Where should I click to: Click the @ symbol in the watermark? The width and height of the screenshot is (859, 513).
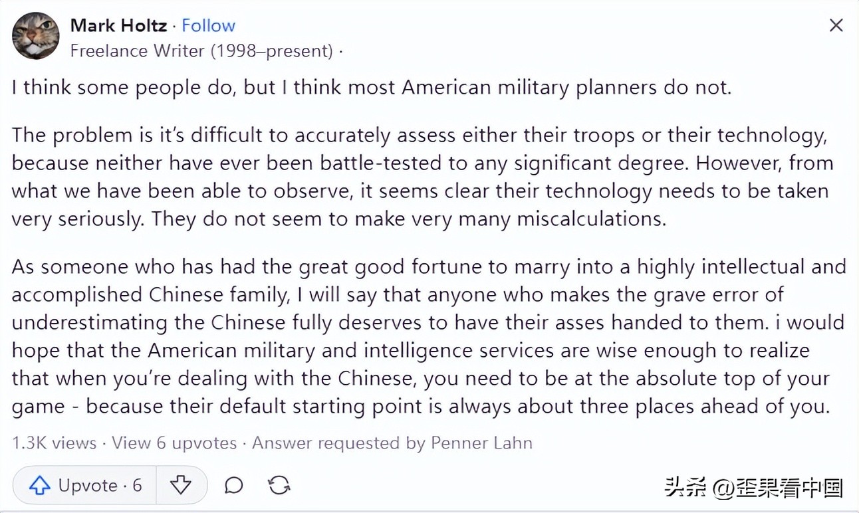coord(723,487)
